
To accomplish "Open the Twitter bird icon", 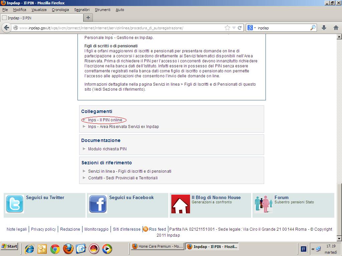I will pyautogui.click(x=15, y=204).
